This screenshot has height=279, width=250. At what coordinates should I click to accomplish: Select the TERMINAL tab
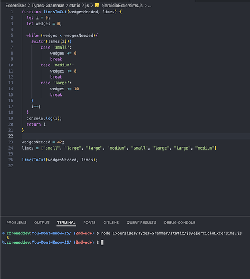pyautogui.click(x=66, y=223)
